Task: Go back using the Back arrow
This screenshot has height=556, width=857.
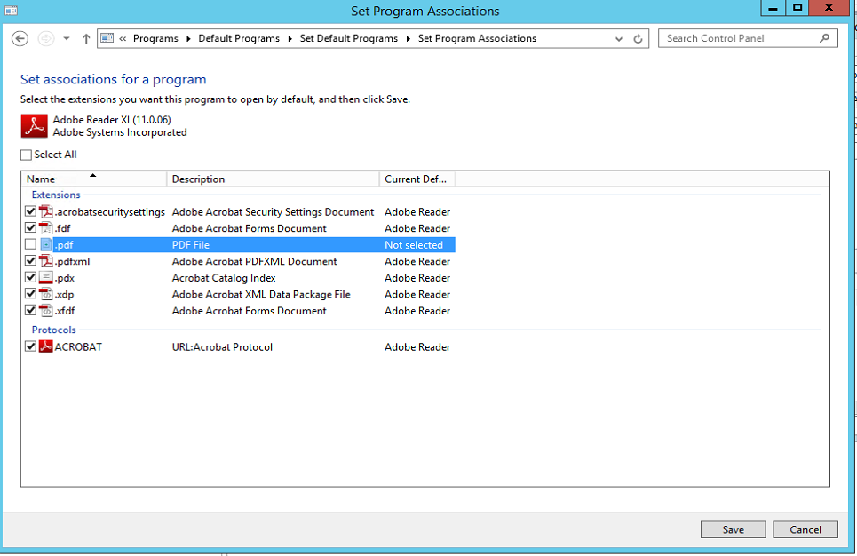Action: pos(20,38)
